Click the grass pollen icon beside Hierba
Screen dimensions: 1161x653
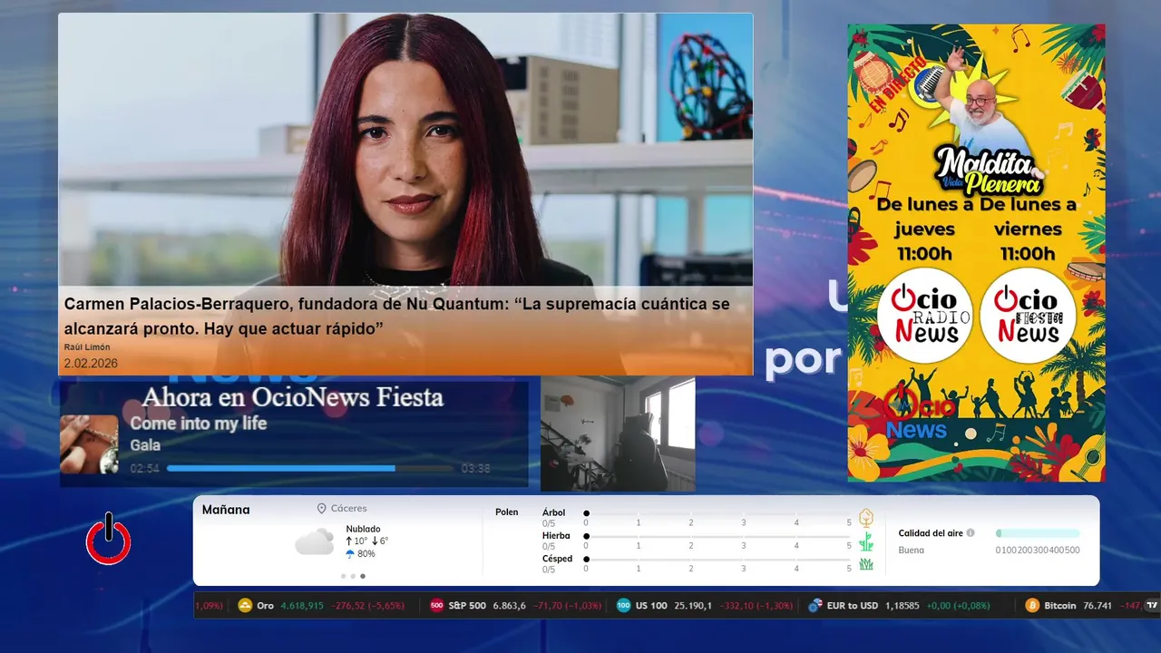(866, 541)
